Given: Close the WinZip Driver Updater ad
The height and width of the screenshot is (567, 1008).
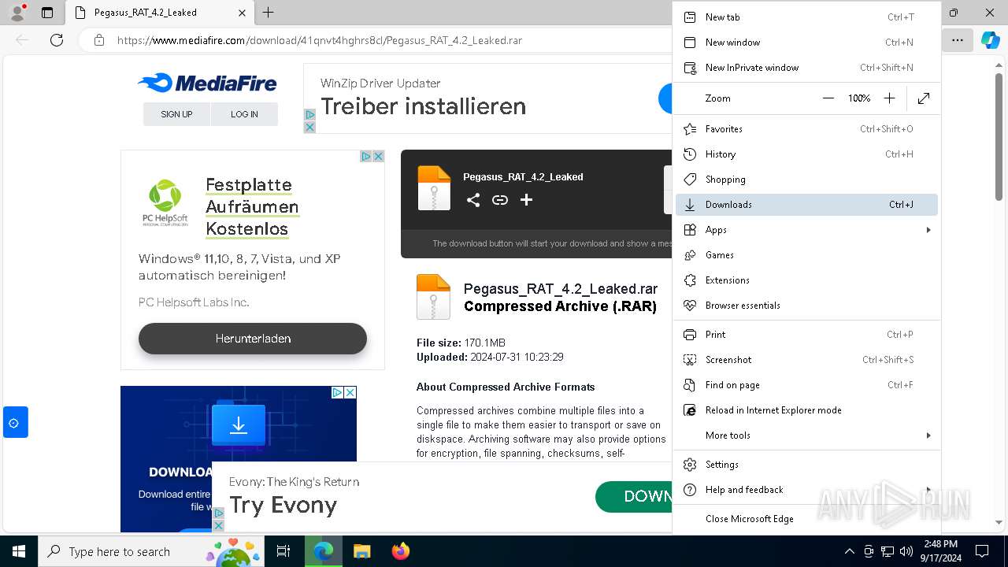Looking at the screenshot, I should click(x=309, y=127).
